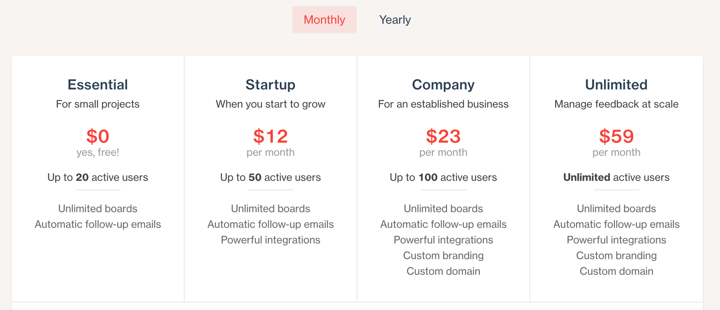Click "For small projects" subtitle
This screenshot has height=310, width=720.
tap(98, 104)
